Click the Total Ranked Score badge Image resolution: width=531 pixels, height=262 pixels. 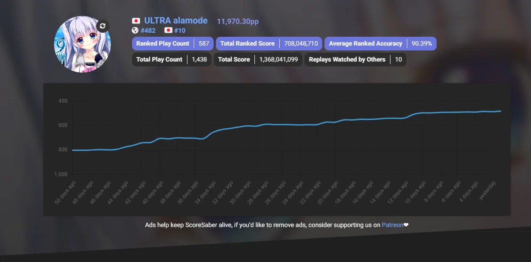coord(269,44)
